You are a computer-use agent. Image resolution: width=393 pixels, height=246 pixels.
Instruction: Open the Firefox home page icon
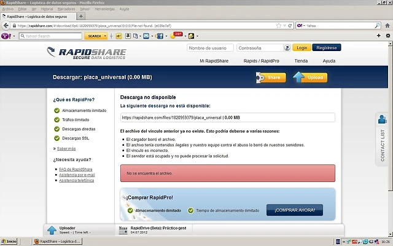tap(387, 26)
